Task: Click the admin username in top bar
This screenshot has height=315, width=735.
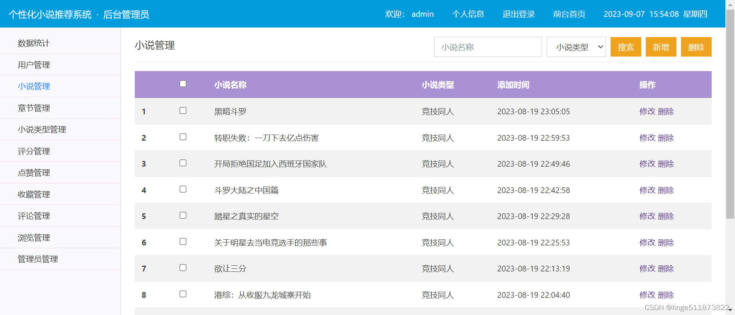Action: tap(423, 14)
